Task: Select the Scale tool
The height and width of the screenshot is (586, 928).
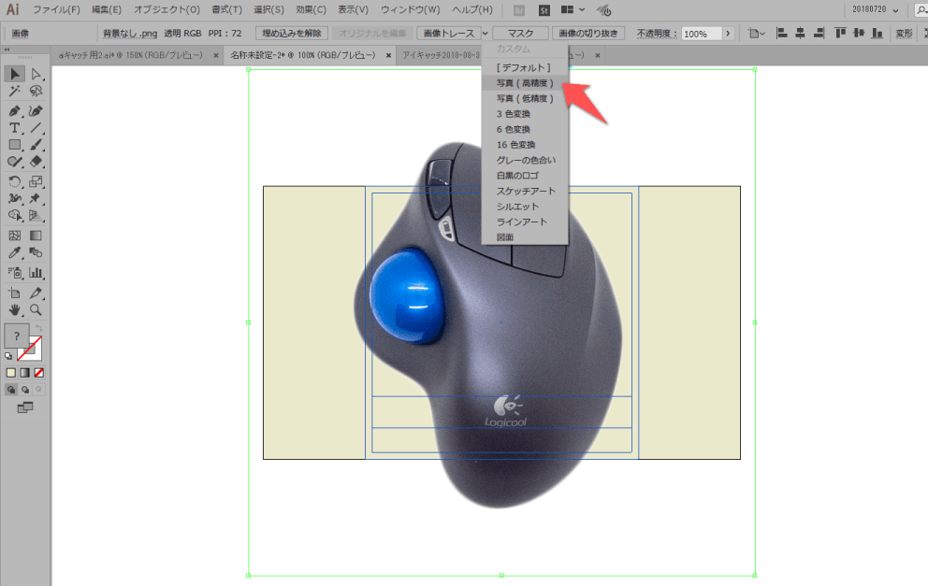Action: 36,181
